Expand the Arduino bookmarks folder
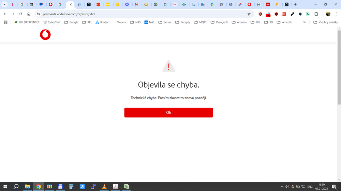Viewport: 341px width, 191px height. [239, 22]
